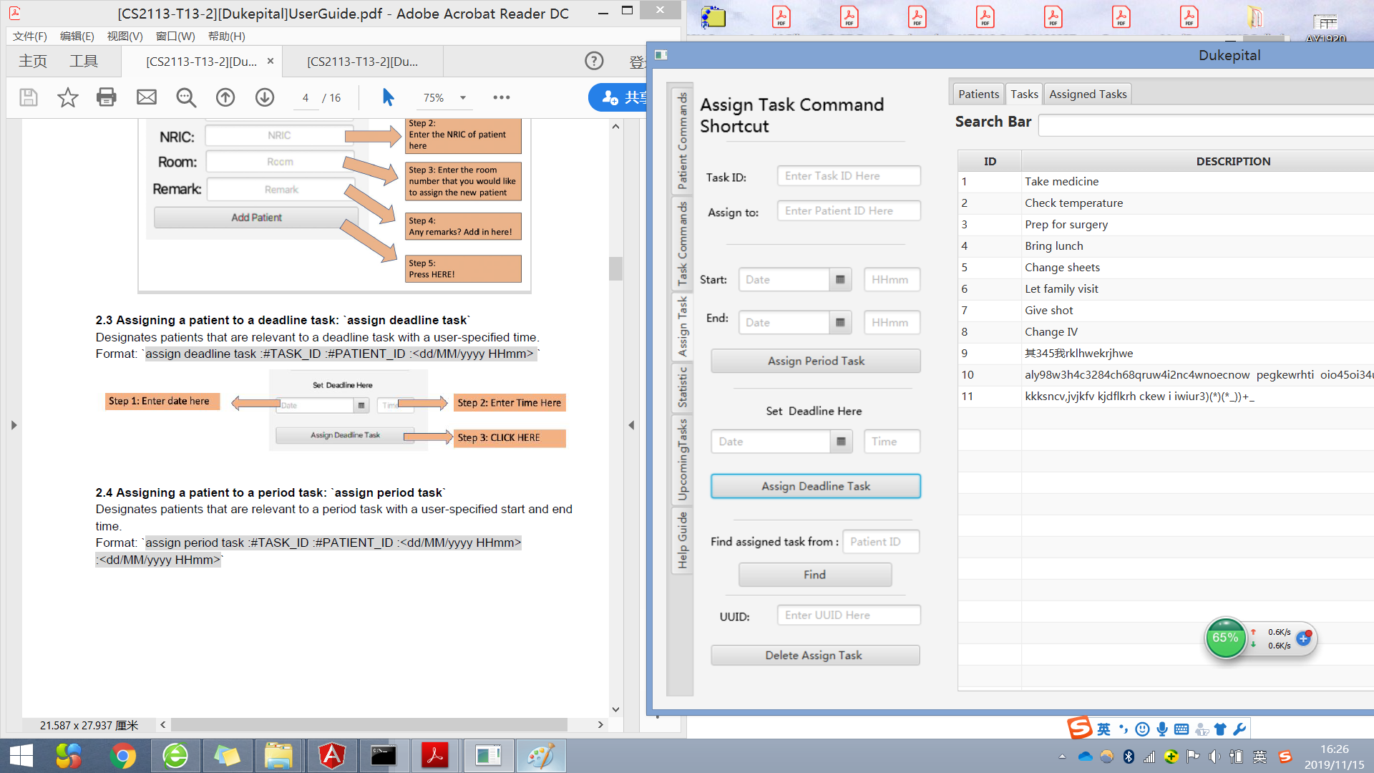The width and height of the screenshot is (1374, 773).
Task: Open the 视图(V) menu
Action: 125,36
